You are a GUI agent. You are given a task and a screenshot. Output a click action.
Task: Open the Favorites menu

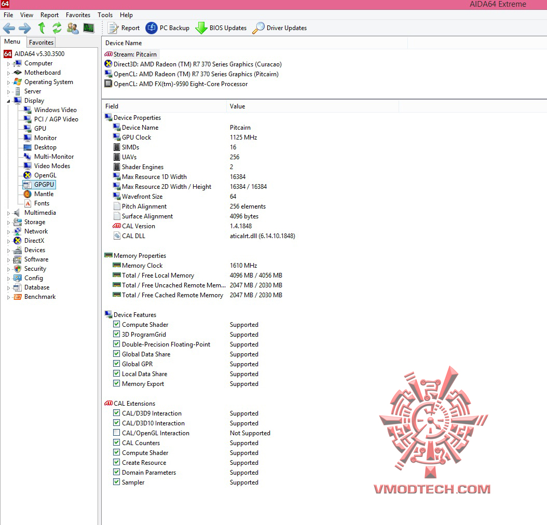tap(78, 15)
